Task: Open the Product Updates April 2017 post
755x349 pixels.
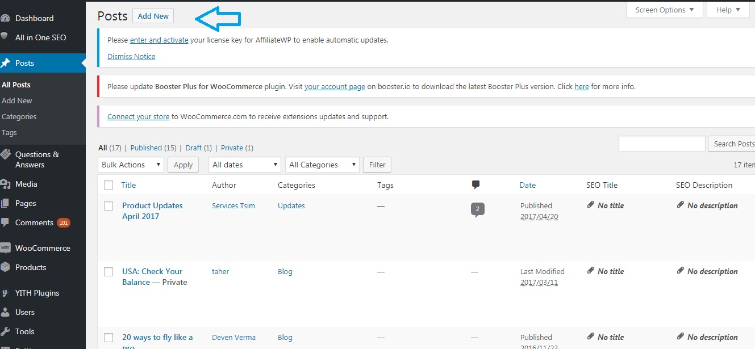Action: coord(152,211)
